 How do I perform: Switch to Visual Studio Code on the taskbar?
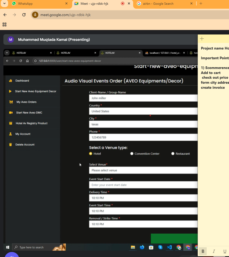[x=169, y=247]
